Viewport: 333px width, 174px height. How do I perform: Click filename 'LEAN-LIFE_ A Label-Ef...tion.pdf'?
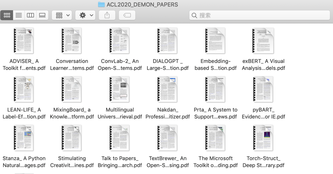click(24, 113)
